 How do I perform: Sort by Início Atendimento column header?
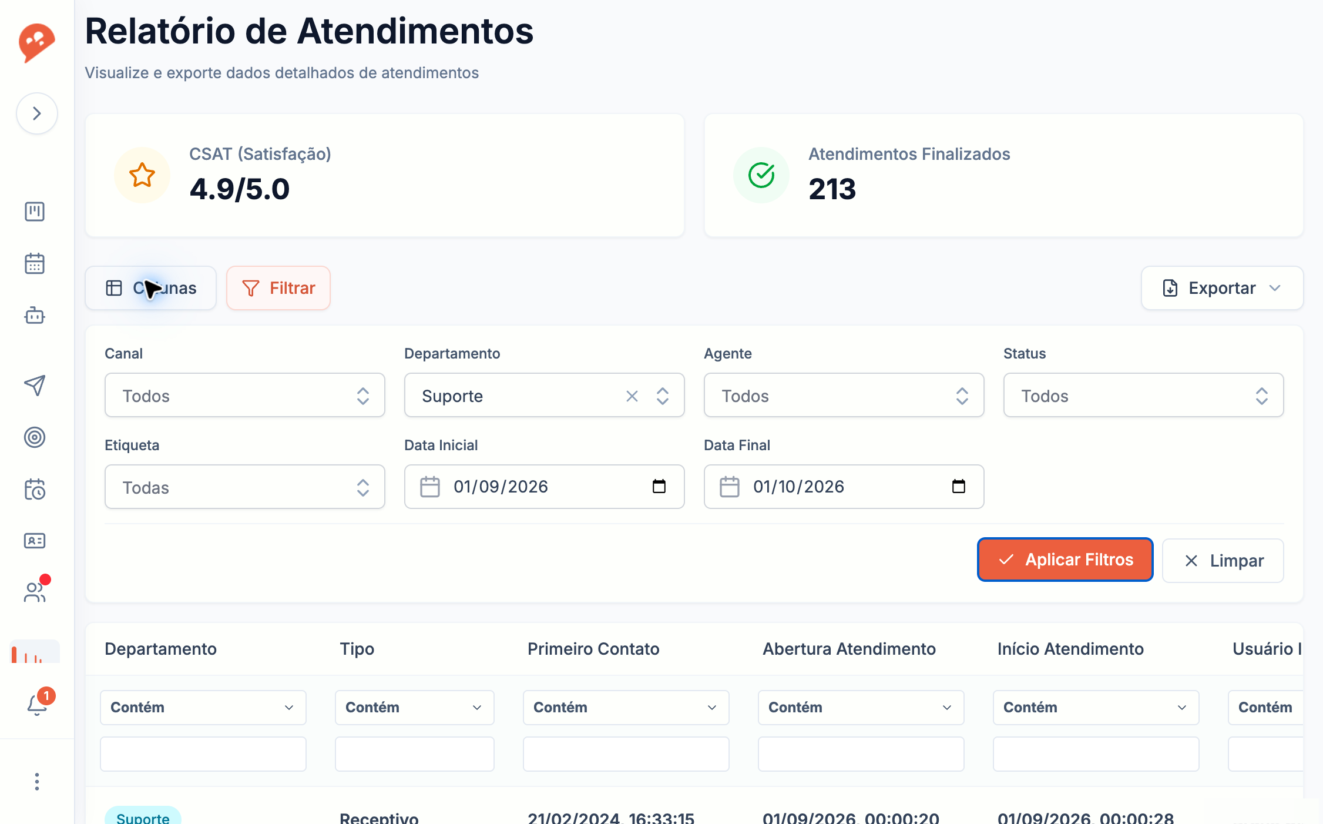coord(1070,649)
